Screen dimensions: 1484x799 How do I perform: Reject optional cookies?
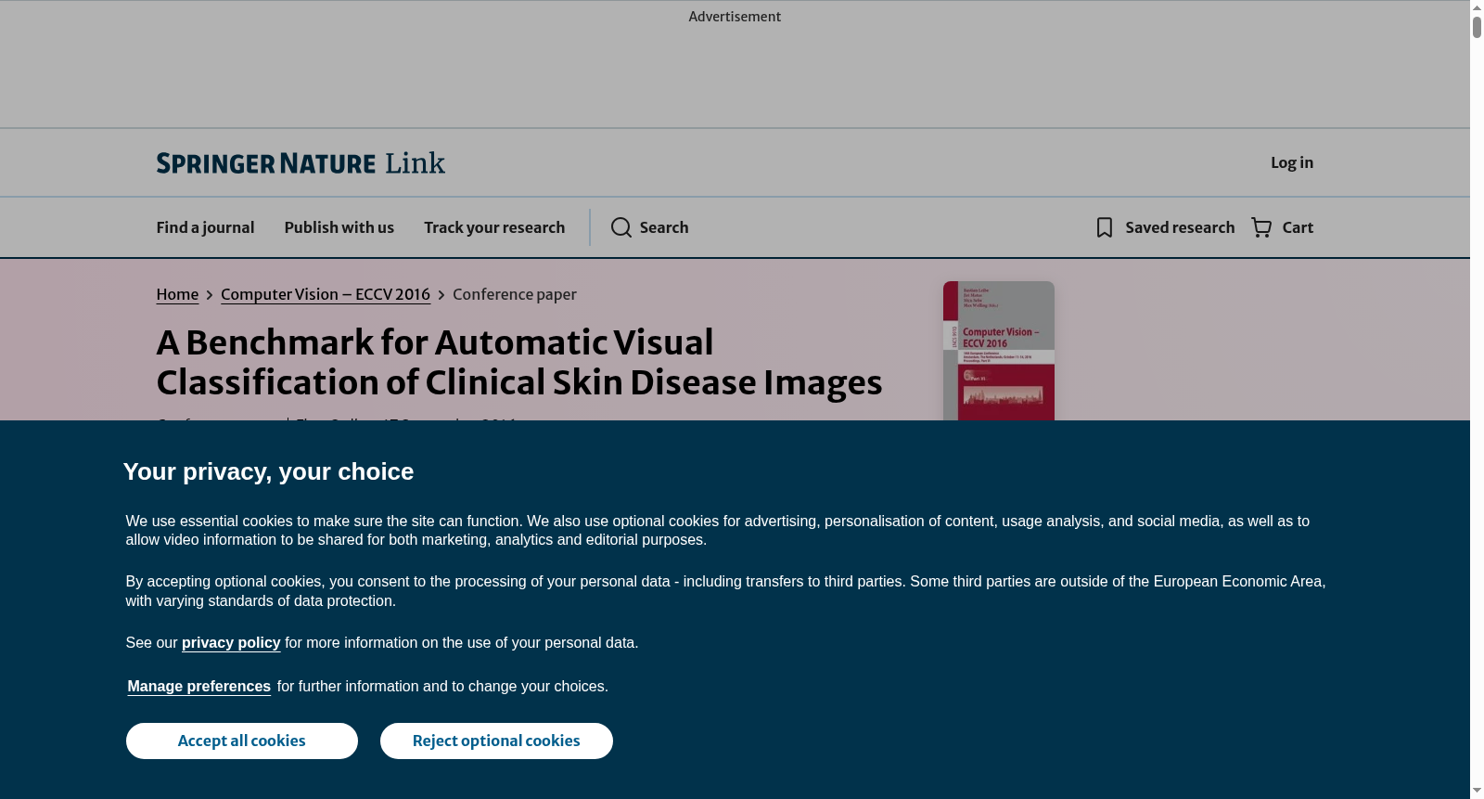(x=496, y=741)
